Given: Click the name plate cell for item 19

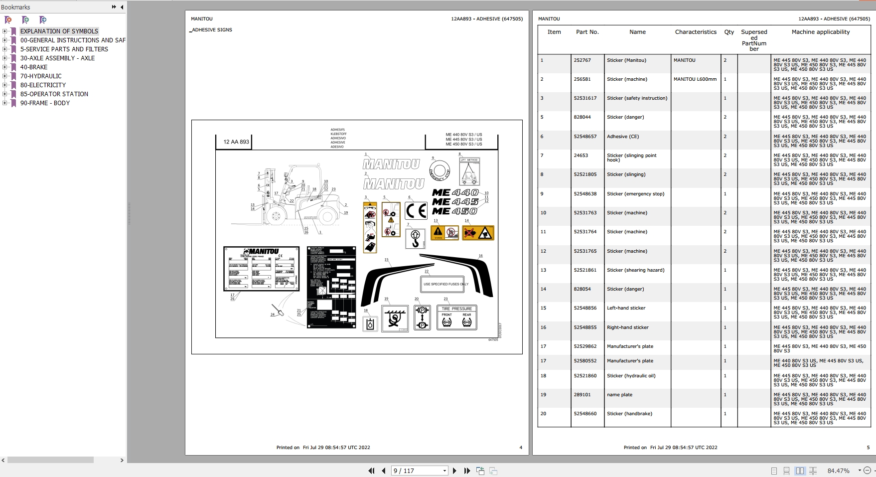Looking at the screenshot, I should click(x=619, y=395).
